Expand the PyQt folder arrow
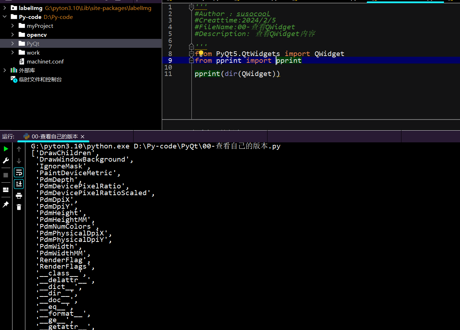 (x=12, y=44)
